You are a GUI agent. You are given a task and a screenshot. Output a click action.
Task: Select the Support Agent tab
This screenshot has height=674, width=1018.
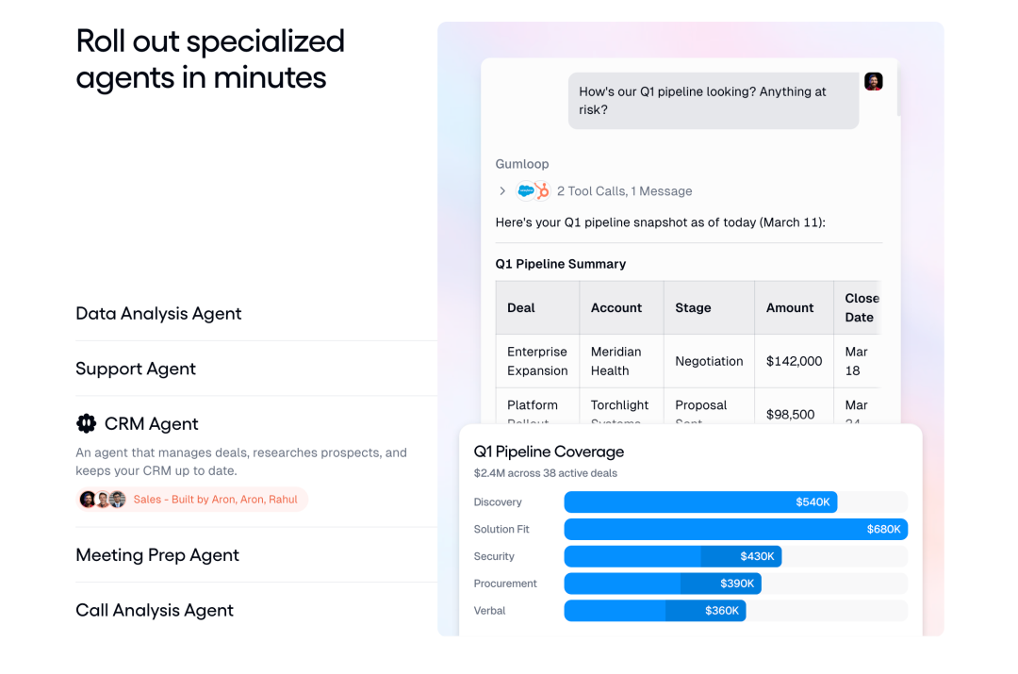[x=136, y=369]
